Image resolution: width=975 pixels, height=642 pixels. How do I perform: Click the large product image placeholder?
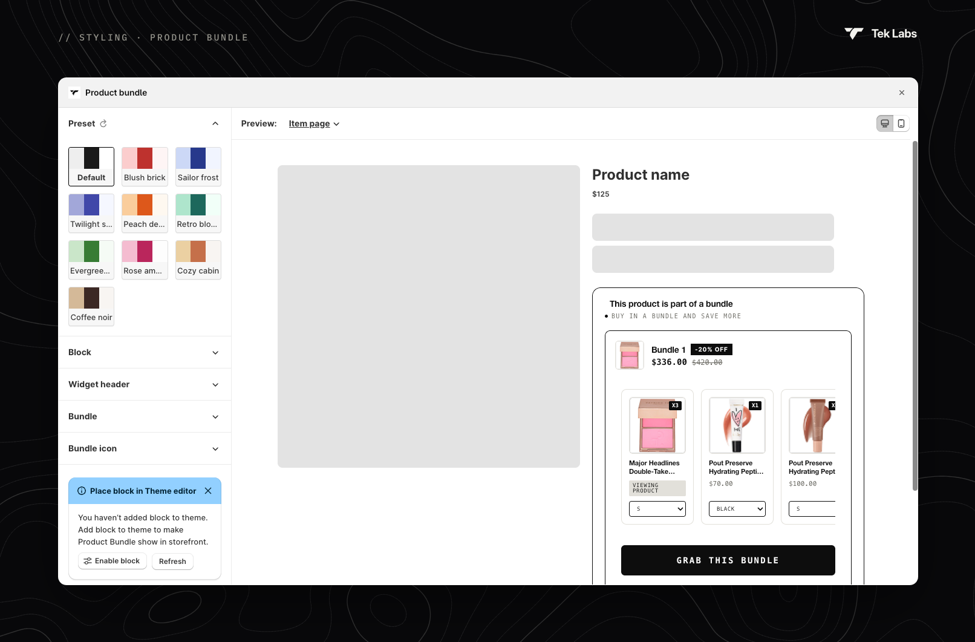coord(429,316)
